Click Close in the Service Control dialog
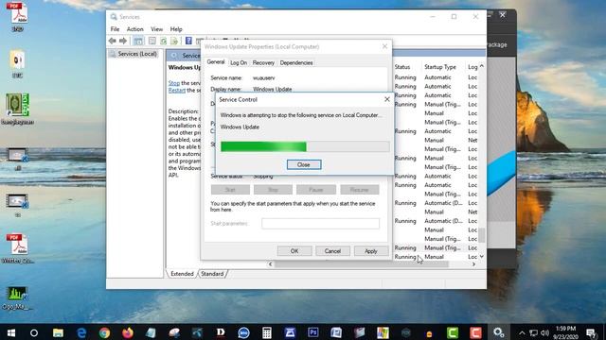Image resolution: width=606 pixels, height=340 pixels. click(304, 164)
